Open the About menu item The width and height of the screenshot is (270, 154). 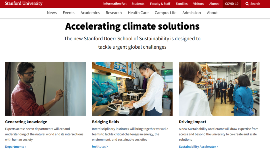tap(212, 13)
